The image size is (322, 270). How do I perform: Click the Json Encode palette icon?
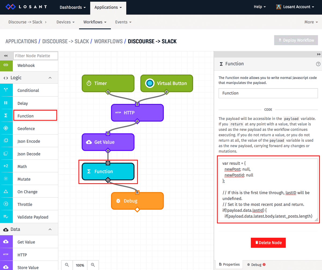pos(6,141)
